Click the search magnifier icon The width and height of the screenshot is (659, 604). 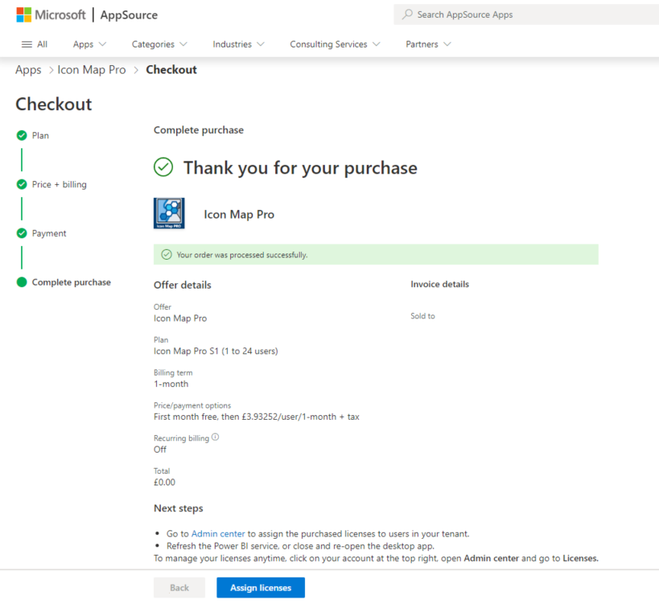pos(408,14)
